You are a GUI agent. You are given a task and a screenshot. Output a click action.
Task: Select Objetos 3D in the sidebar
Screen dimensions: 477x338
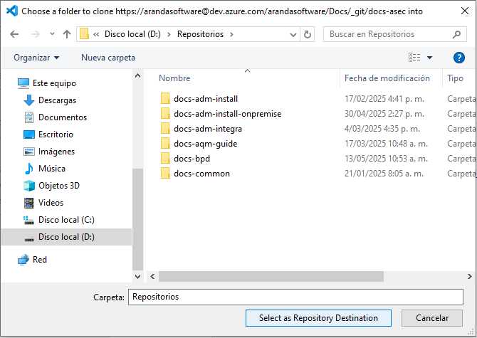click(x=58, y=186)
